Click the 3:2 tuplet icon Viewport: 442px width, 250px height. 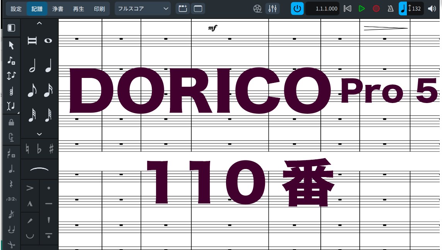[x=11, y=199]
